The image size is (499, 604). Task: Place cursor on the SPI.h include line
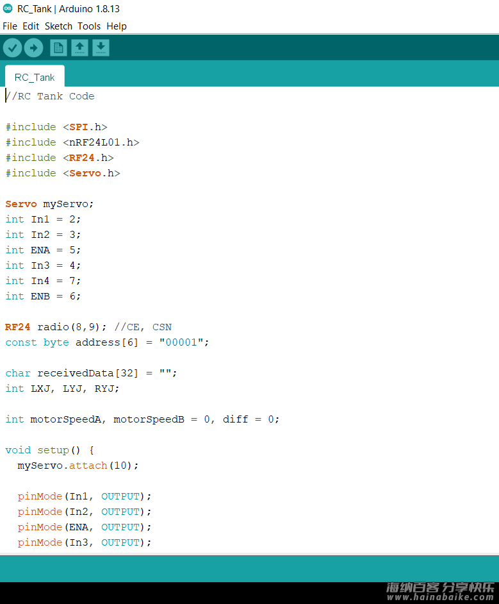click(x=56, y=127)
